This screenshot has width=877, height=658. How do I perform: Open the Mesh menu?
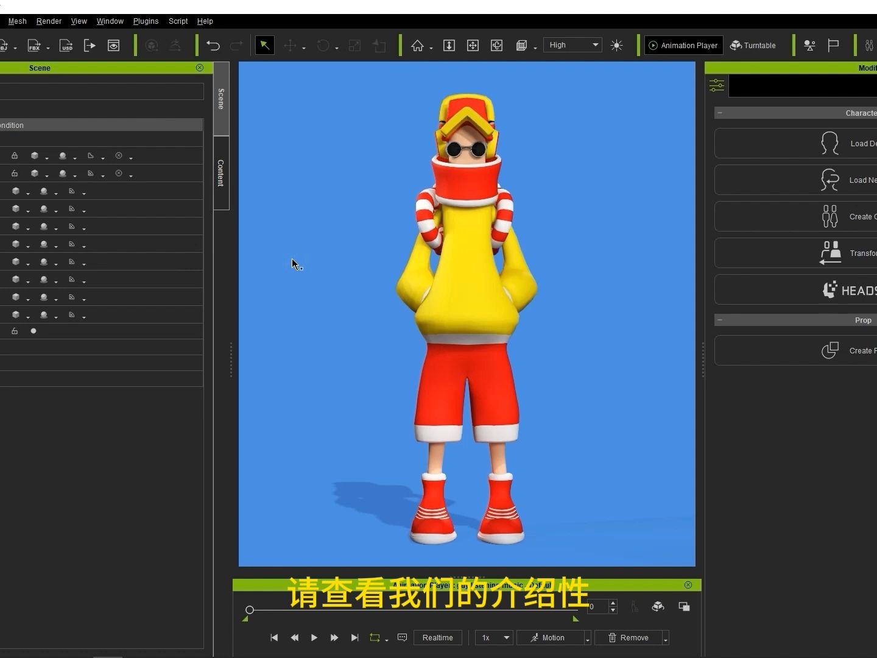pyautogui.click(x=18, y=21)
